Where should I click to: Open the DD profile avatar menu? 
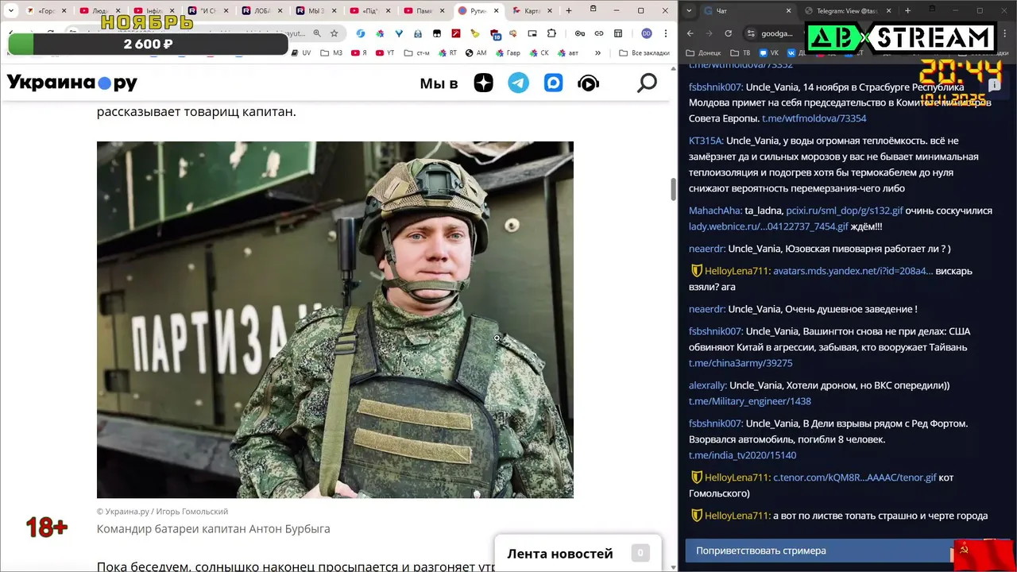pyautogui.click(x=647, y=33)
